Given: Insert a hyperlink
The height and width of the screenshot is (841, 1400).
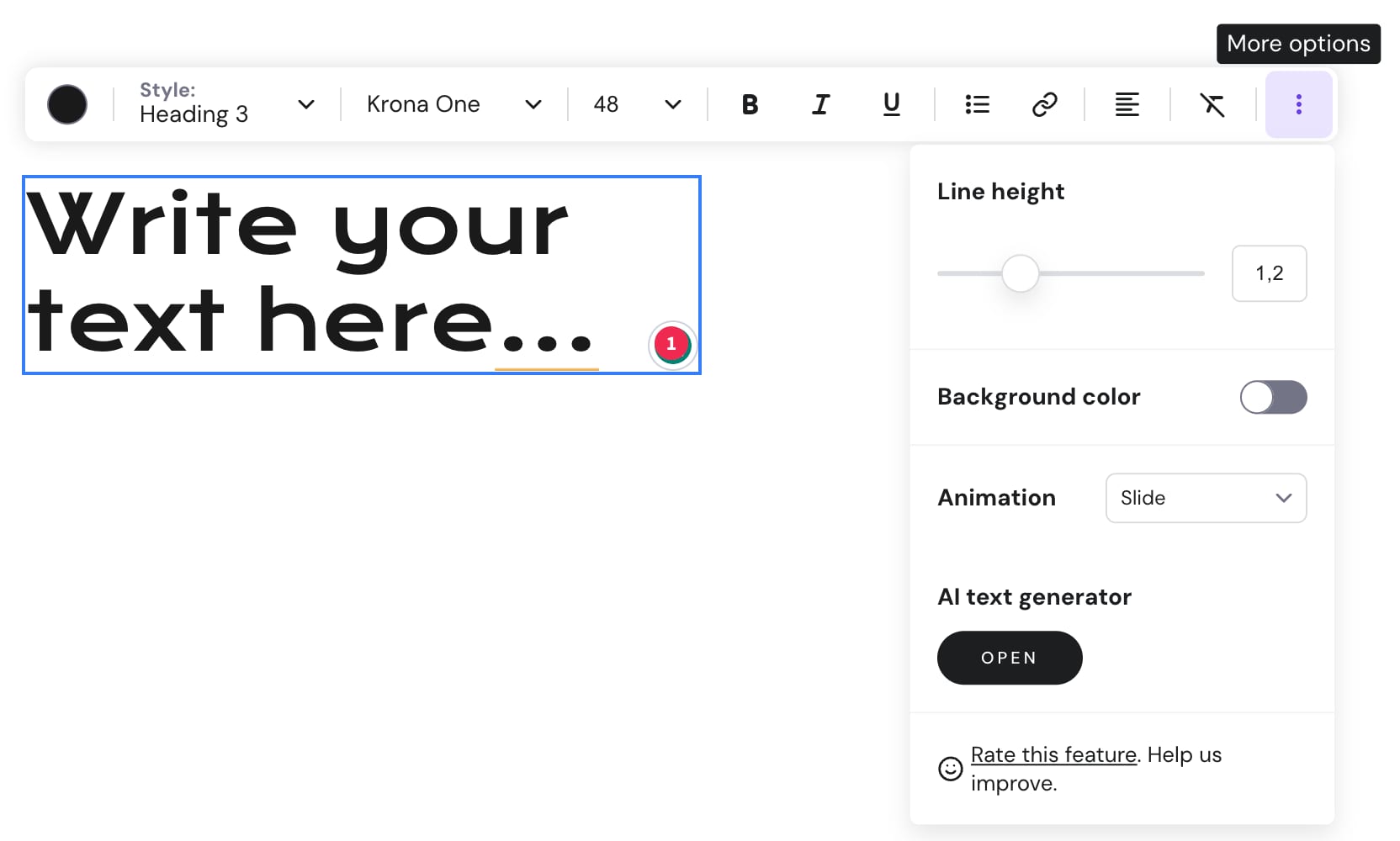Looking at the screenshot, I should (1044, 104).
